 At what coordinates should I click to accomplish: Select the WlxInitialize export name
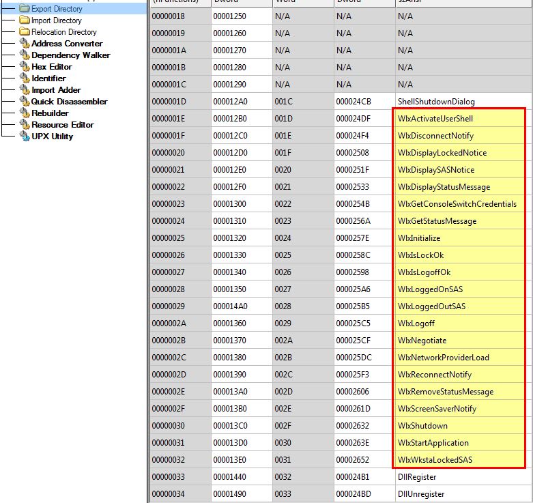tap(419, 238)
